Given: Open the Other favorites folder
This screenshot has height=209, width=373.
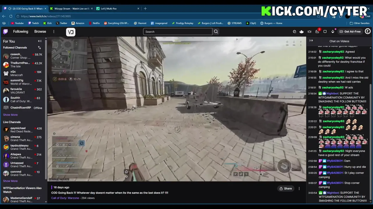Looking at the screenshot, I should pyautogui.click(x=360, y=23).
